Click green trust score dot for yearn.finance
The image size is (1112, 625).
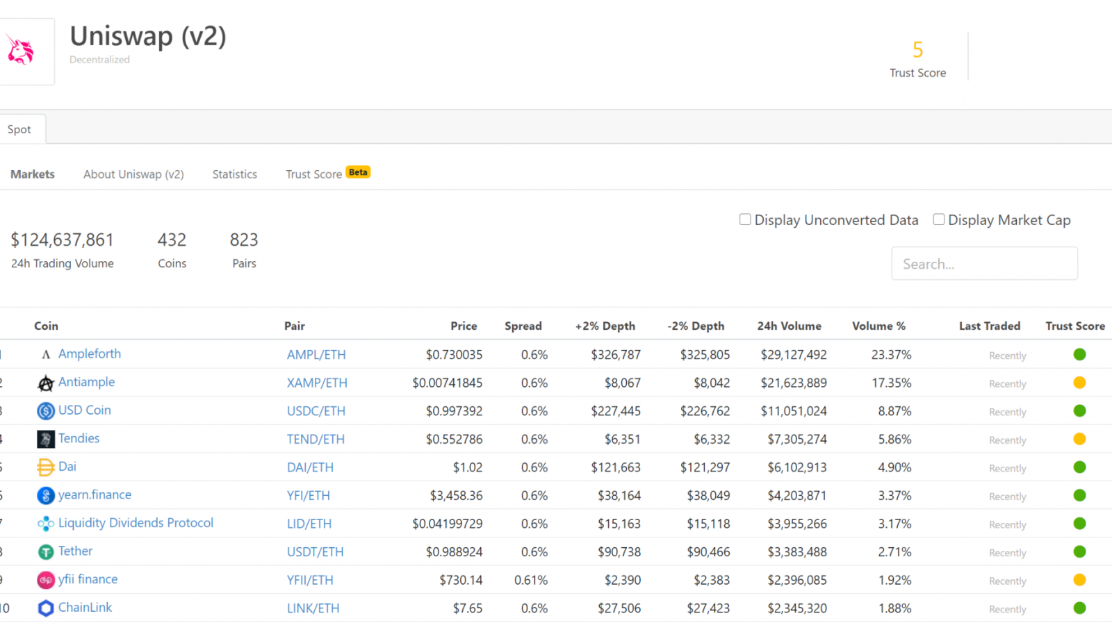(x=1079, y=495)
